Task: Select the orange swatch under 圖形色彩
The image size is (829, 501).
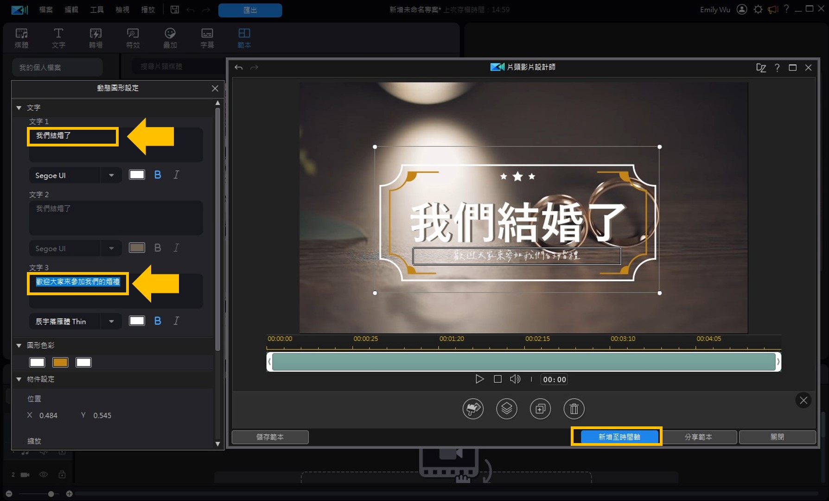Action: 60,362
